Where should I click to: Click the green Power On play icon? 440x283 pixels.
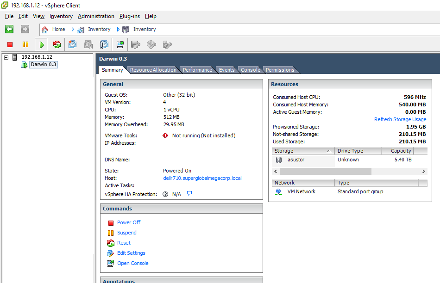[42, 44]
